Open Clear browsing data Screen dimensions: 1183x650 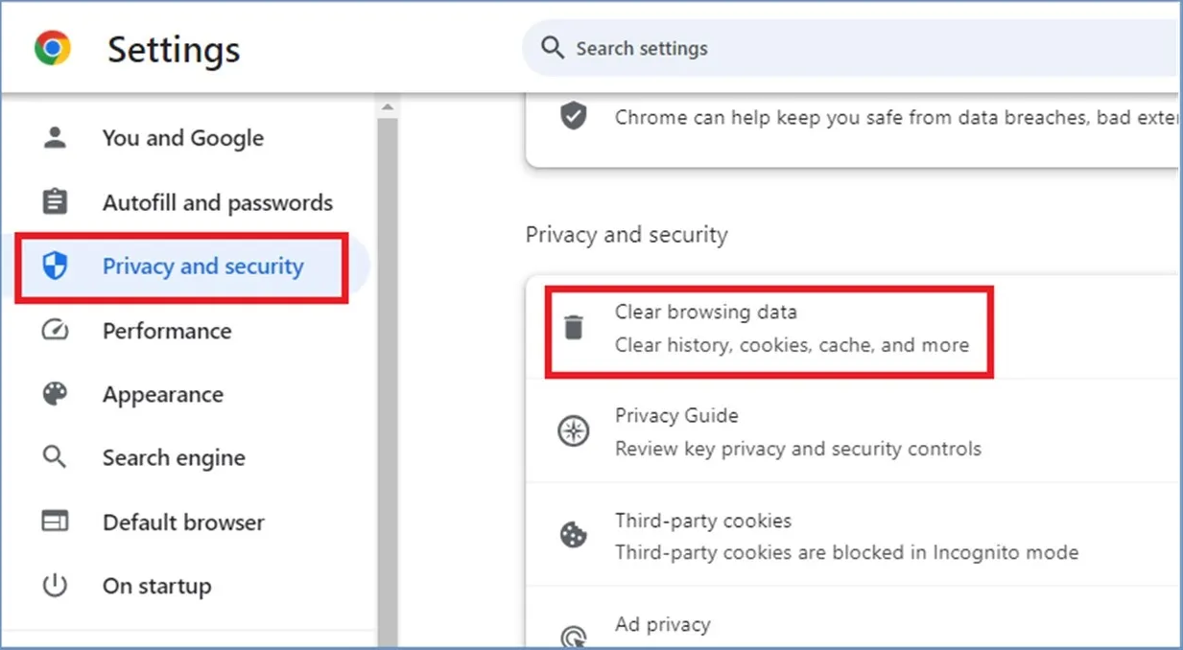tap(707, 327)
